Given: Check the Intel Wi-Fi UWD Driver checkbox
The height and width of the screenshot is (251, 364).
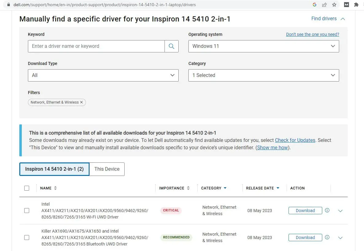Looking at the screenshot, I should (27, 211).
